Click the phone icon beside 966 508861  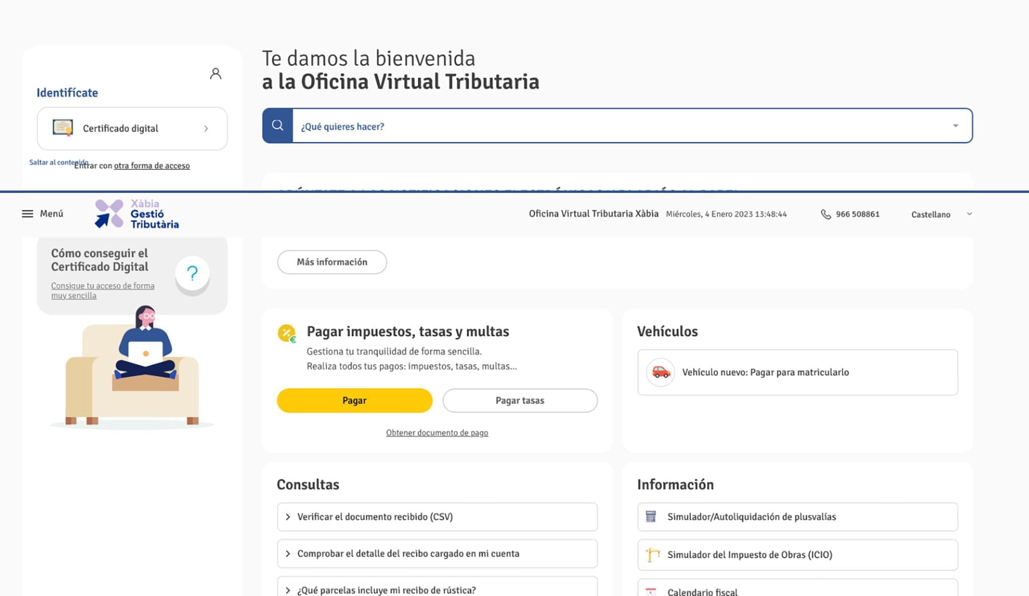click(826, 214)
